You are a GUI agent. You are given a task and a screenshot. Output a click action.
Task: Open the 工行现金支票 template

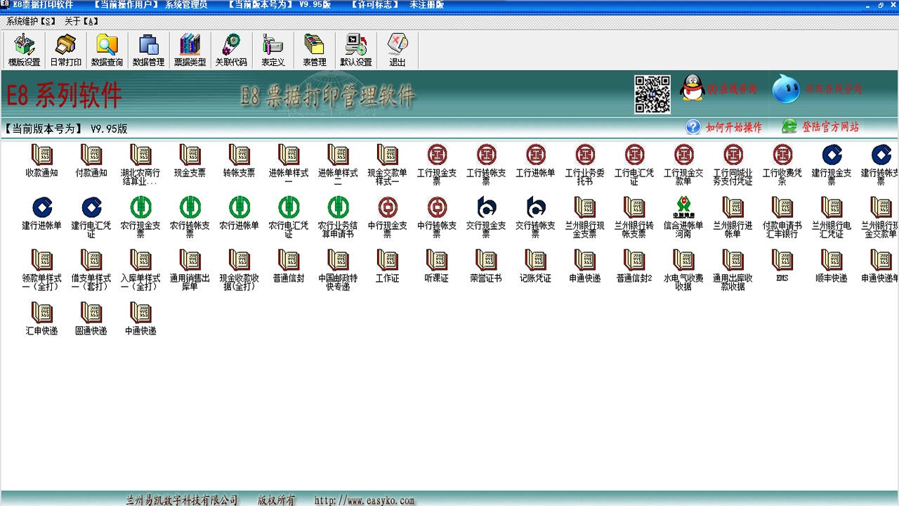[x=437, y=164]
